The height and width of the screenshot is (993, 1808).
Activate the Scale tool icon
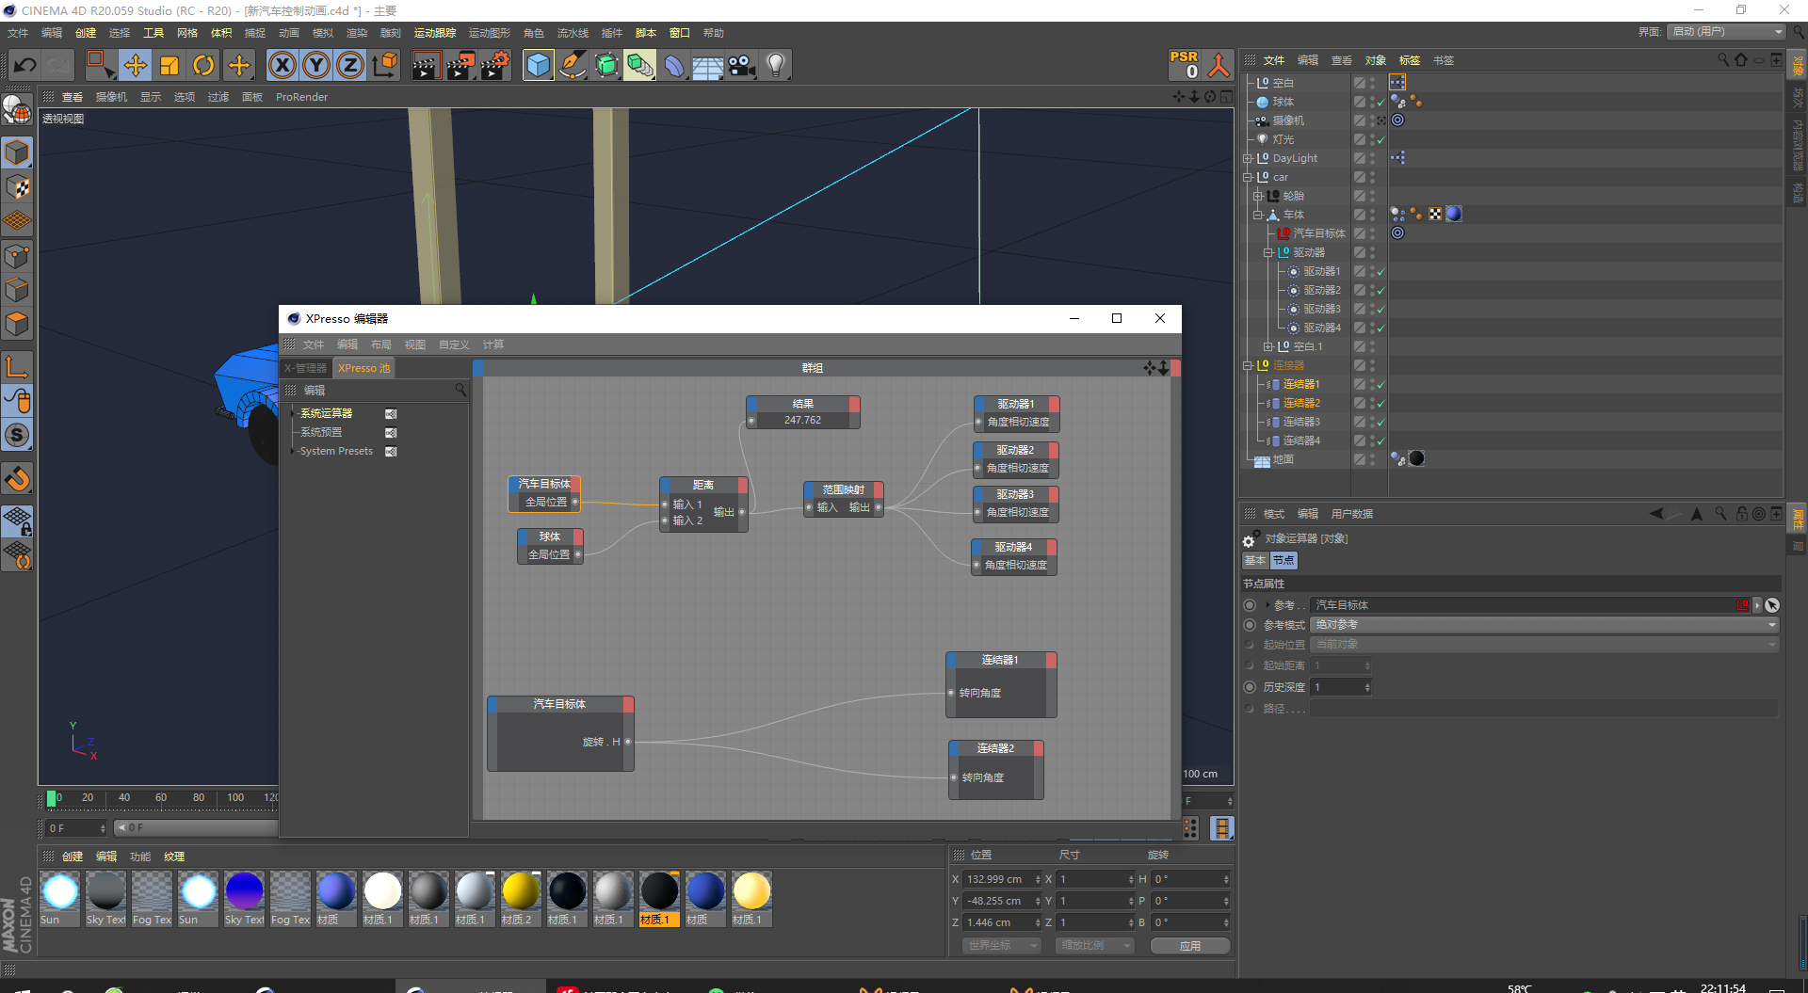click(169, 65)
